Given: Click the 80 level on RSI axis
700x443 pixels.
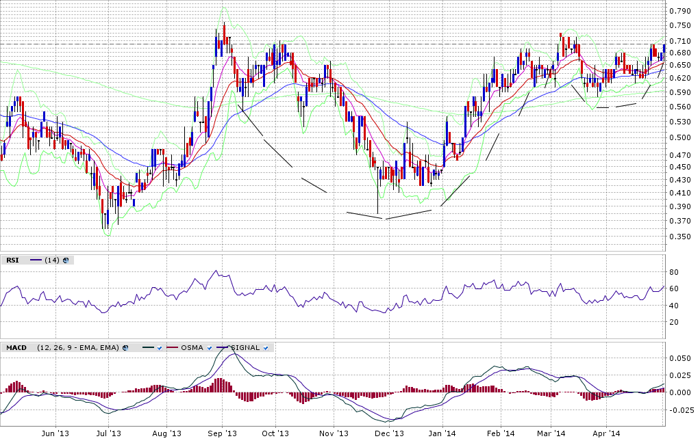Looking at the screenshot, I should pyautogui.click(x=675, y=272).
